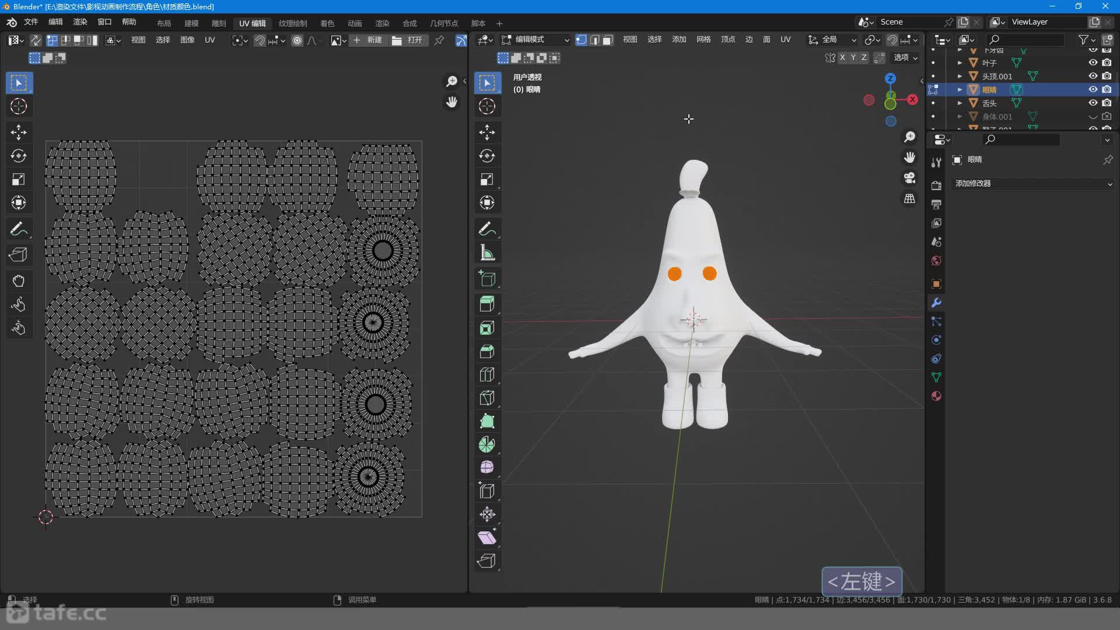Select the Smooth vertices tool
1120x630 pixels.
point(487,467)
